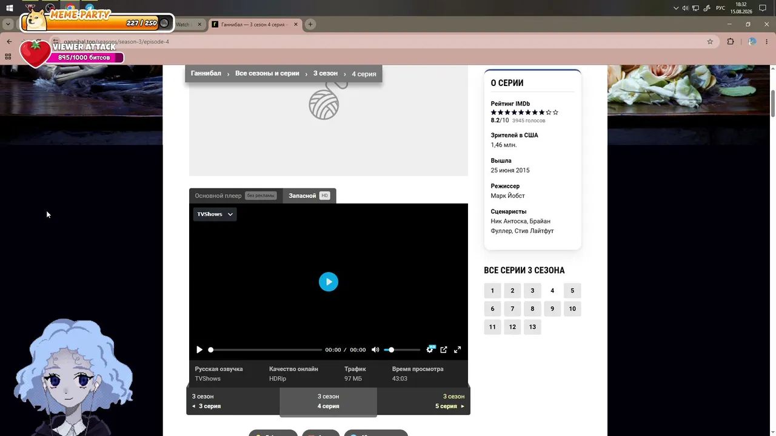Open a new browser tab
776x436 pixels.
pos(310,24)
